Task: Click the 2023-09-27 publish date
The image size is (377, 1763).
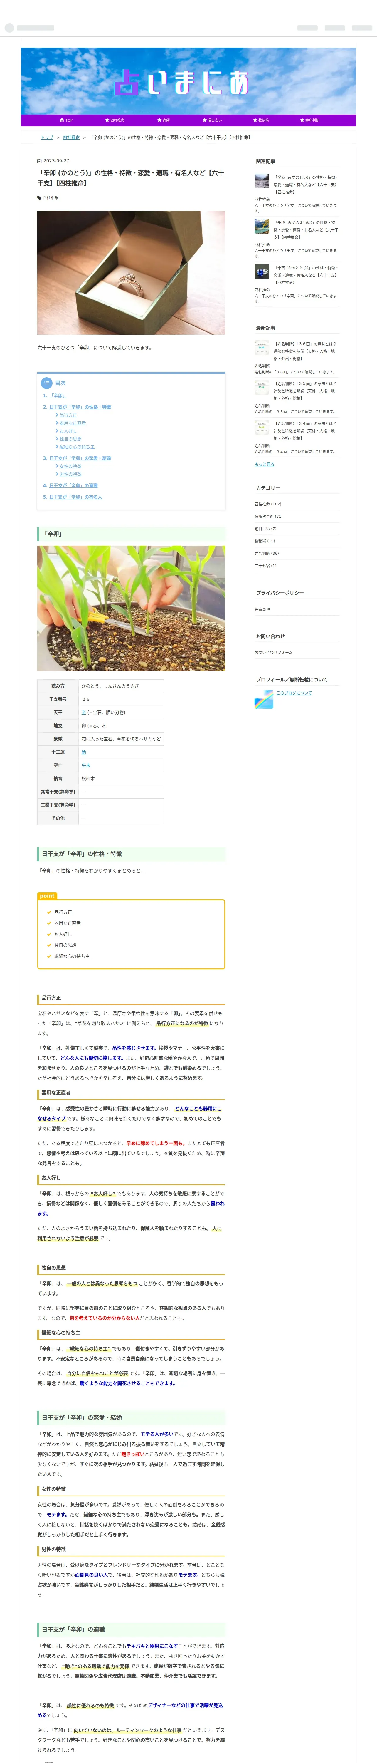Action: [56, 161]
